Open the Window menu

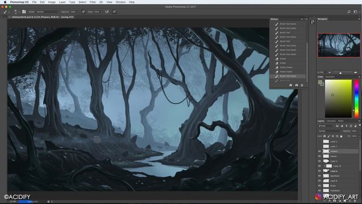(120, 2)
